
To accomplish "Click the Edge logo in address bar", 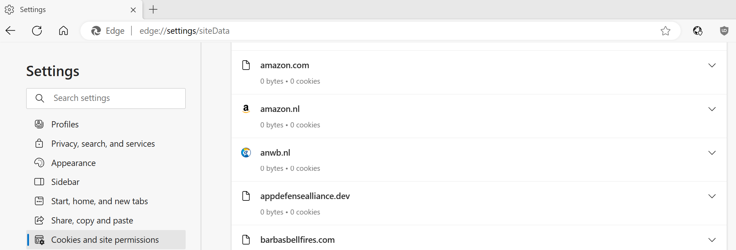I will point(96,31).
